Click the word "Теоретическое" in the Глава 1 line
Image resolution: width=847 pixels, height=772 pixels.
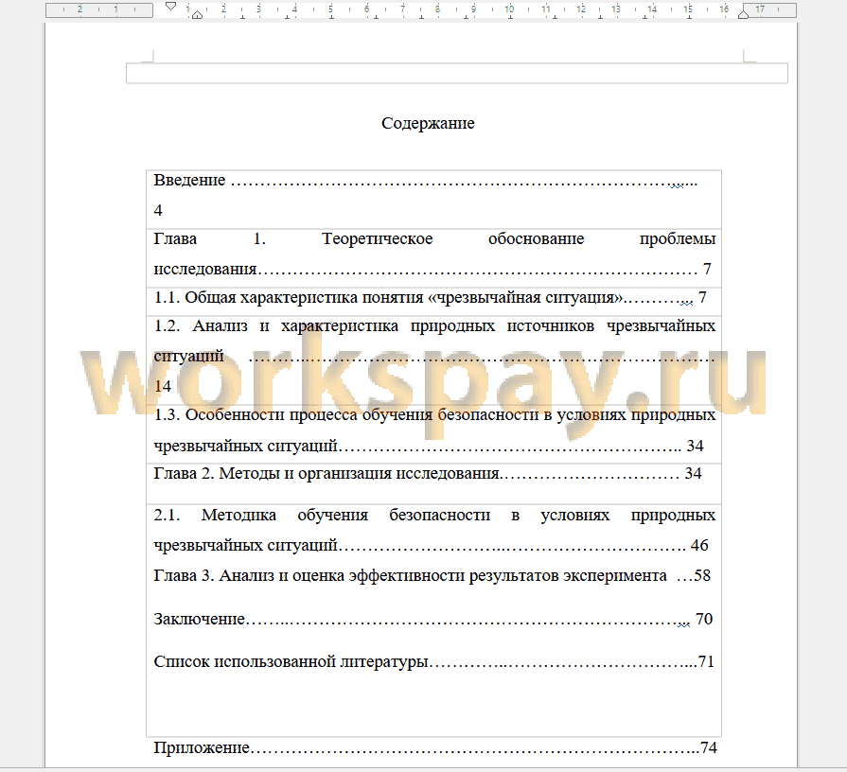click(377, 238)
